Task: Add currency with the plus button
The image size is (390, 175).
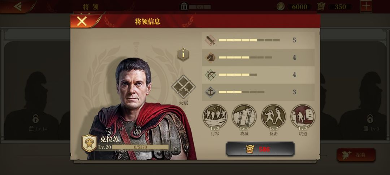Action: pos(366,6)
